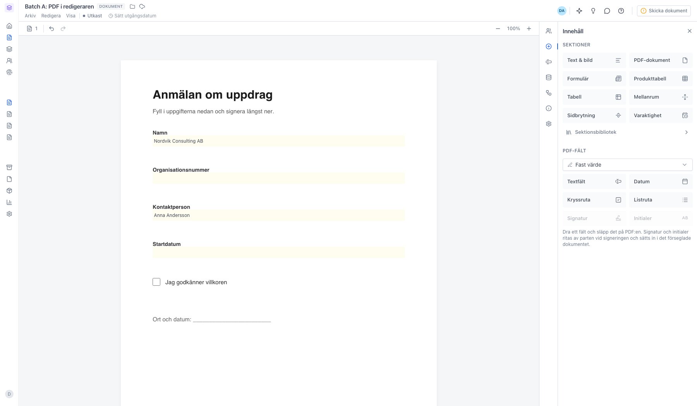Image resolution: width=697 pixels, height=406 pixels.
Task: Open fingerprint icon in left sidebar
Action: [9, 72]
